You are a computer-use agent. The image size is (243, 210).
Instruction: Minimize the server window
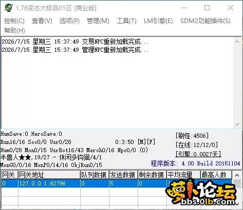[x=184, y=8]
